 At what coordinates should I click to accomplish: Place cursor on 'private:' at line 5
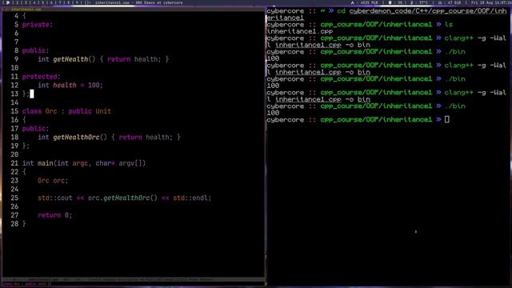coord(38,25)
